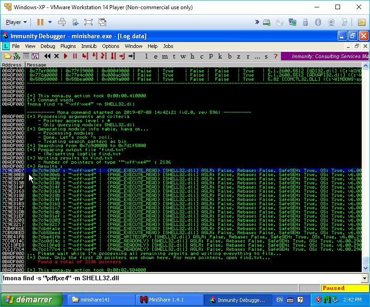The width and height of the screenshot is (370, 307).
Task: Close the debugged program with the X icon
Action: point(56,56)
